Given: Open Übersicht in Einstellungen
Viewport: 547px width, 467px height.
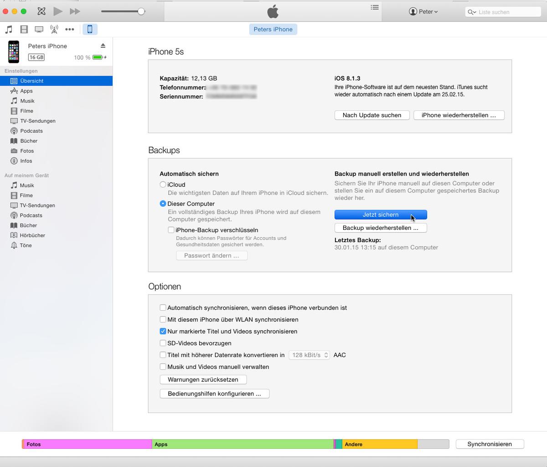Looking at the screenshot, I should pyautogui.click(x=56, y=81).
